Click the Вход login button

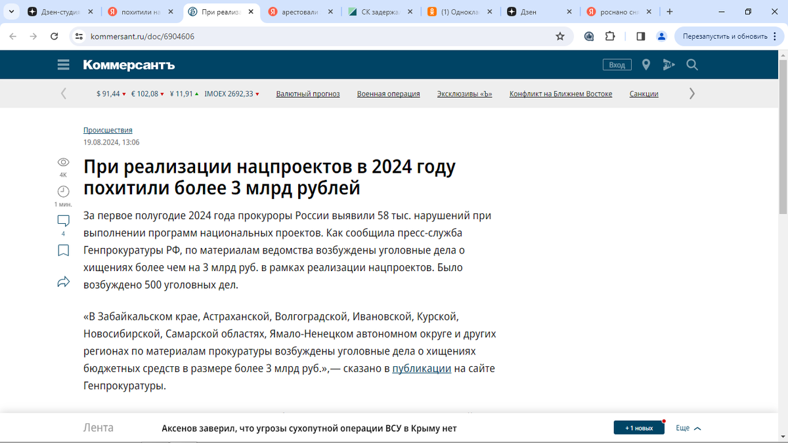coord(617,65)
